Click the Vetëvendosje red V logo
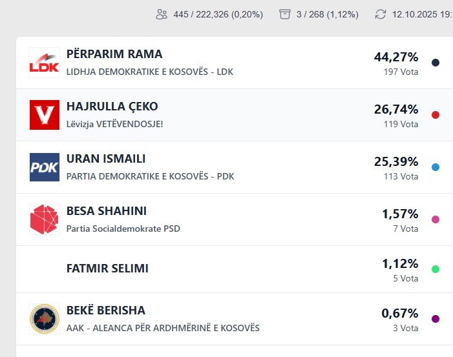453x357 pixels. [45, 115]
